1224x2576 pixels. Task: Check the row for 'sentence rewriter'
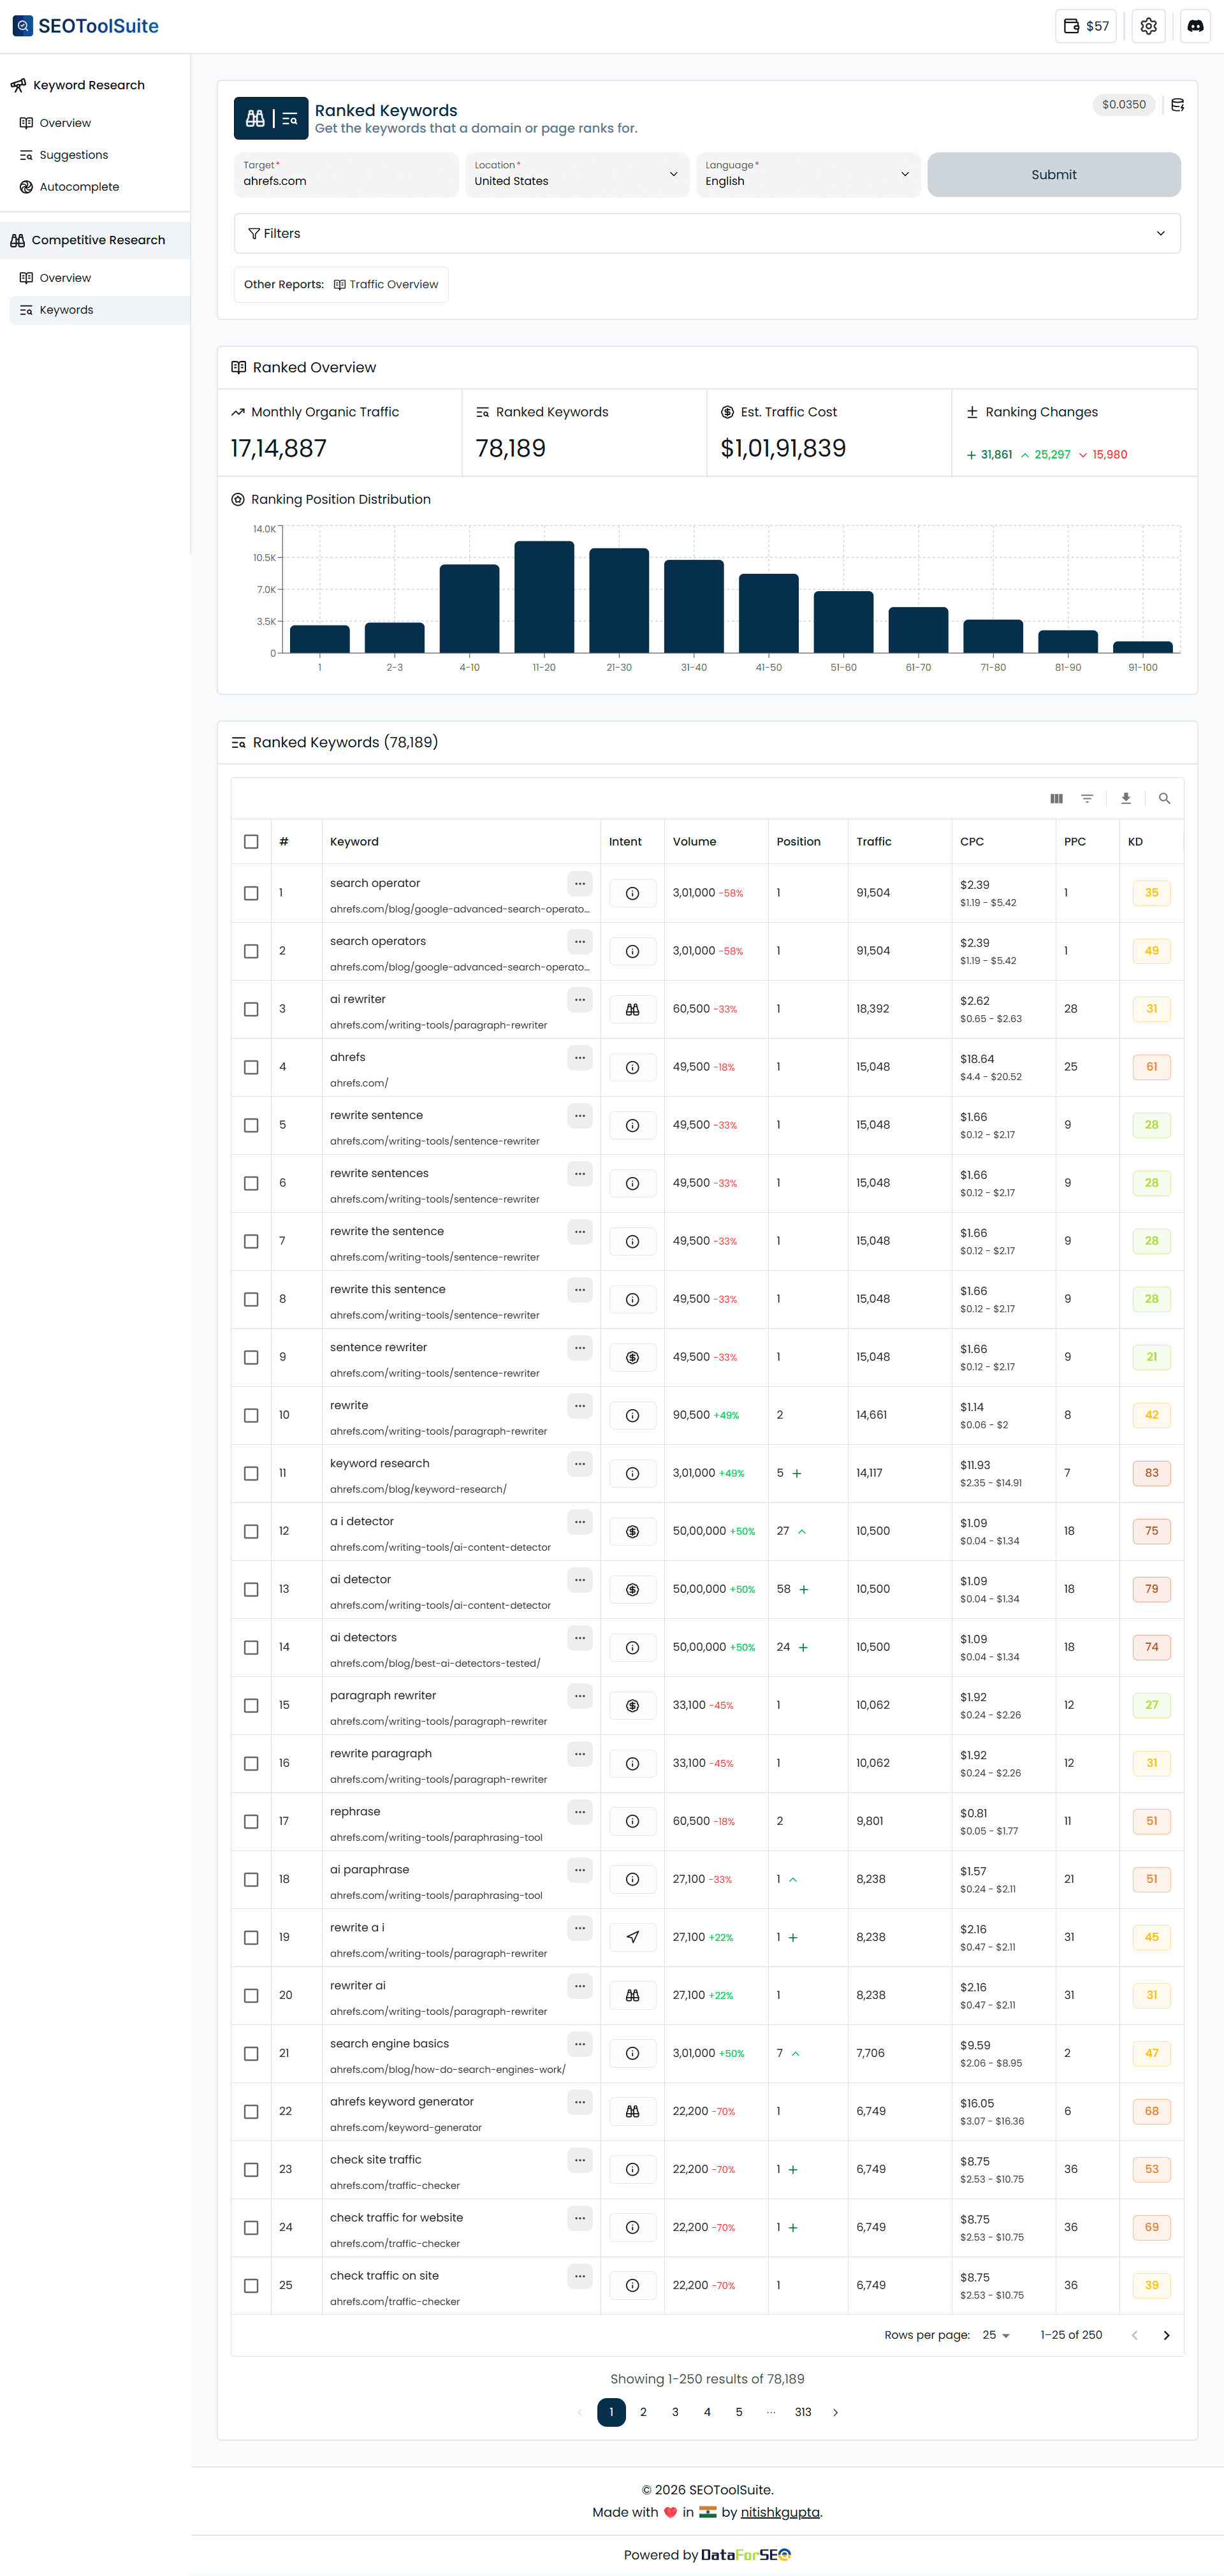[251, 1357]
